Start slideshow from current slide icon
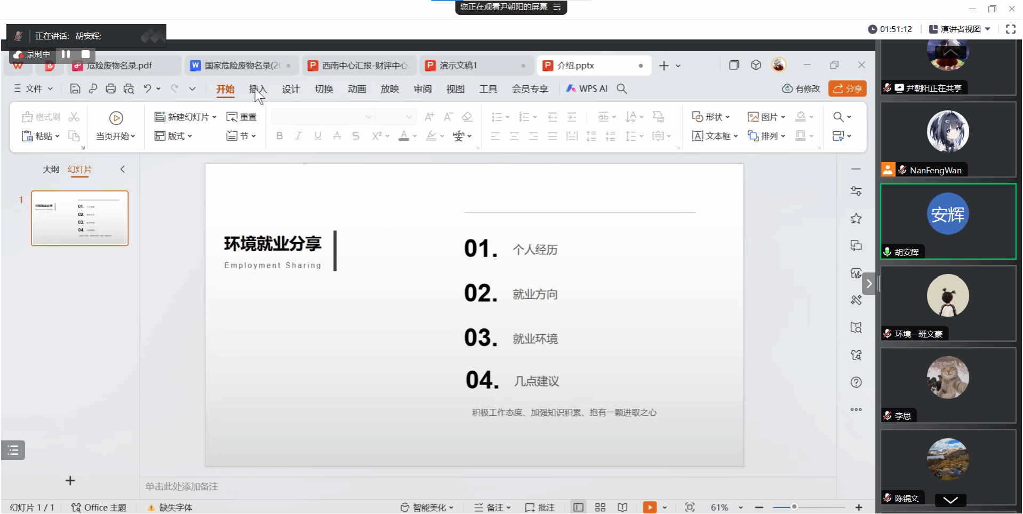Image resolution: width=1023 pixels, height=514 pixels. (650, 508)
